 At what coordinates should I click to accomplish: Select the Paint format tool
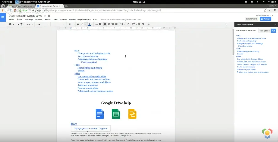point(22,24)
